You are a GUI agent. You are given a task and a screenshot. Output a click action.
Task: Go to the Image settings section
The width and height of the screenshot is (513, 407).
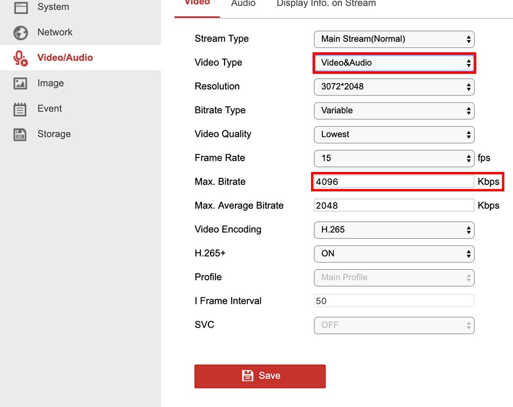click(x=80, y=83)
